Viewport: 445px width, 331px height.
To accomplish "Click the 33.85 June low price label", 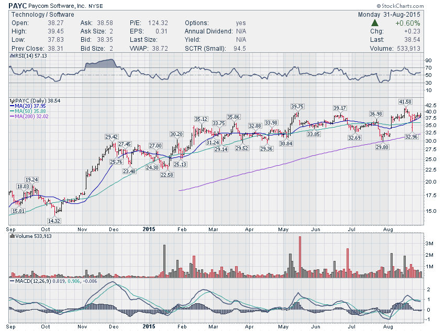I will 313,134.
